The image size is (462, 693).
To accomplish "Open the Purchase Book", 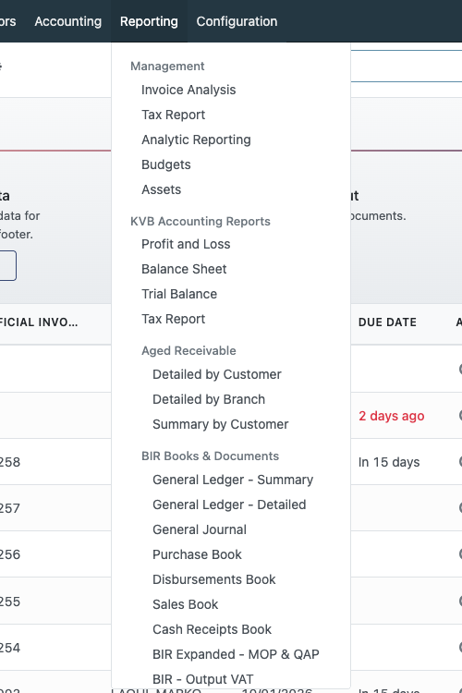I will coord(197,554).
